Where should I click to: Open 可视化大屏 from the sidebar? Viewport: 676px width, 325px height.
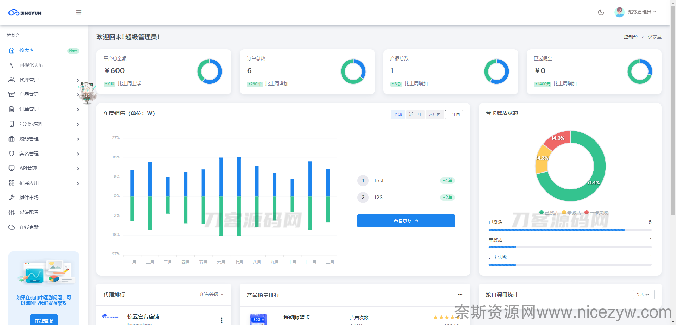click(31, 65)
